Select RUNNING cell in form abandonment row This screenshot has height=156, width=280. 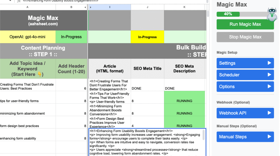click(x=184, y=110)
